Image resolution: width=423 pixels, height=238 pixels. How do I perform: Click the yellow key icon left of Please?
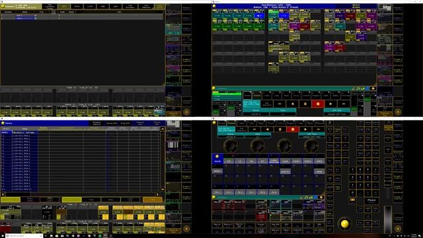point(352,200)
